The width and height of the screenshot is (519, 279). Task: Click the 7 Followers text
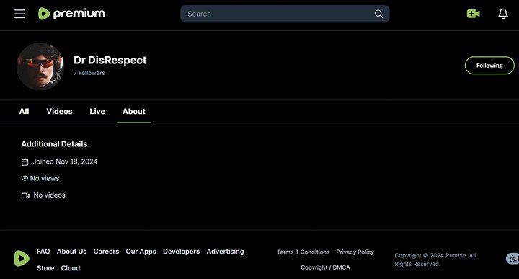point(89,73)
